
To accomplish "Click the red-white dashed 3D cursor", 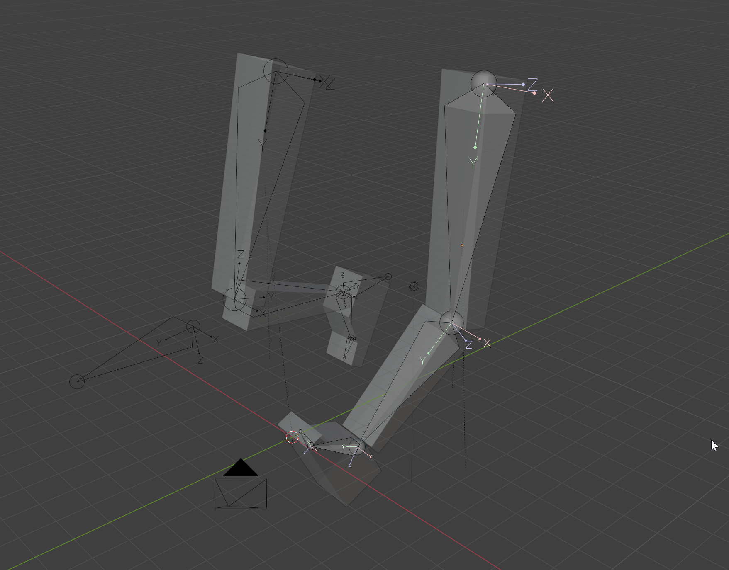I will [x=292, y=437].
